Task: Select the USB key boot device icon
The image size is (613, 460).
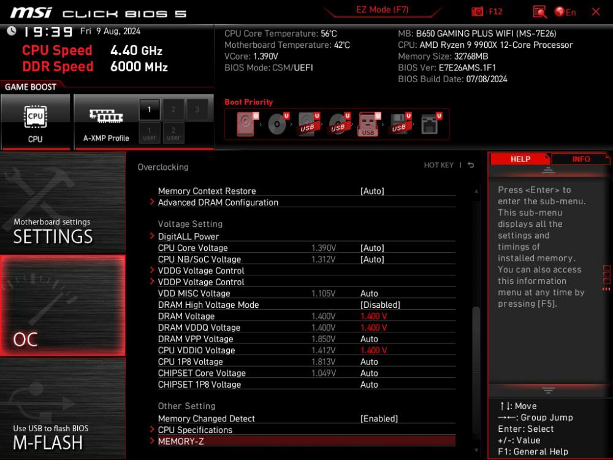Action: coord(369,125)
